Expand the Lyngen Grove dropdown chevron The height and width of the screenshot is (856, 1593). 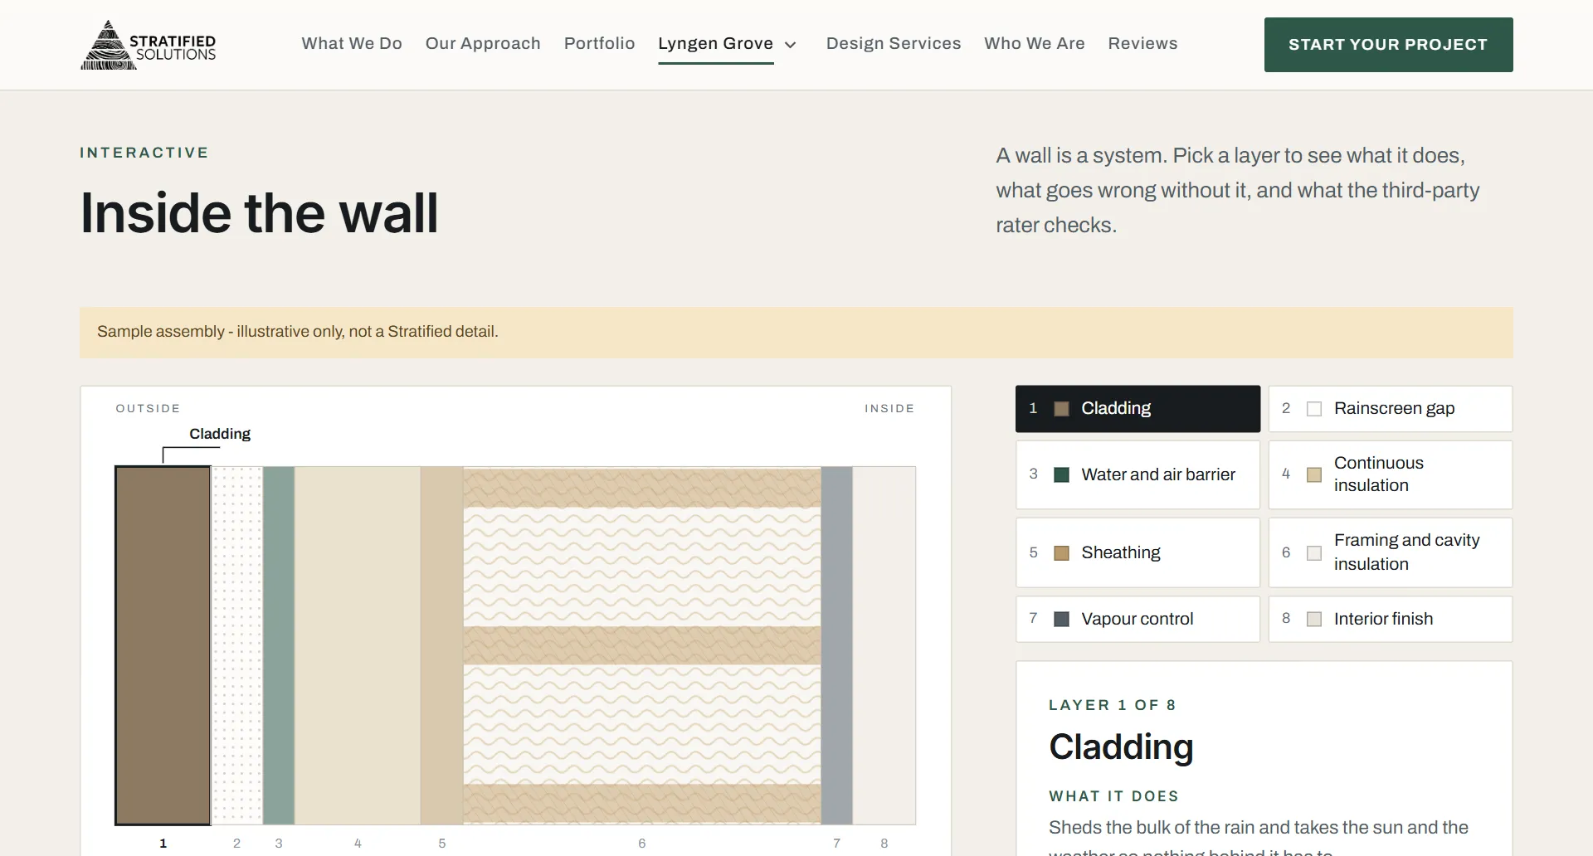[x=791, y=45]
